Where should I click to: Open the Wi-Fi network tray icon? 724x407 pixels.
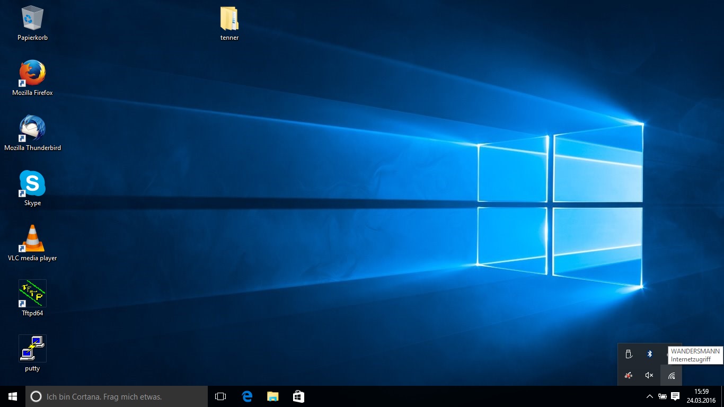click(x=671, y=376)
